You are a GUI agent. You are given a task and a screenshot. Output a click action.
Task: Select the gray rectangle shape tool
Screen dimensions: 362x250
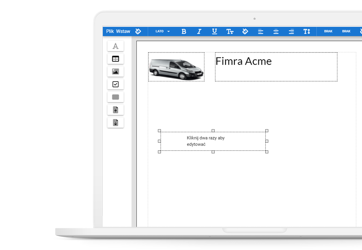pos(116,97)
